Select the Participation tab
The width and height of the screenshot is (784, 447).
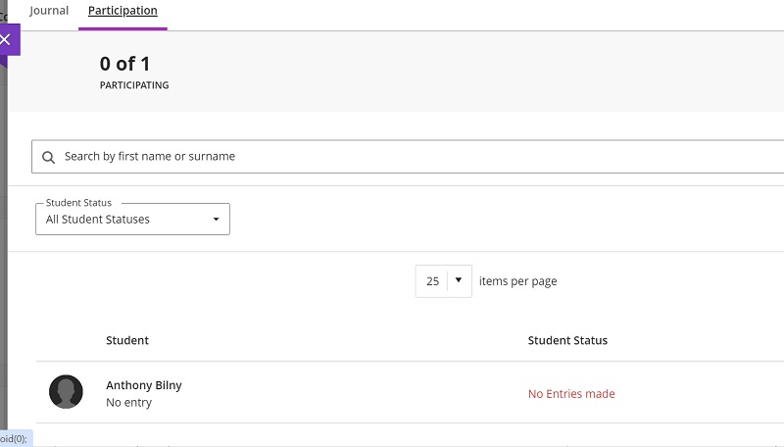(122, 11)
